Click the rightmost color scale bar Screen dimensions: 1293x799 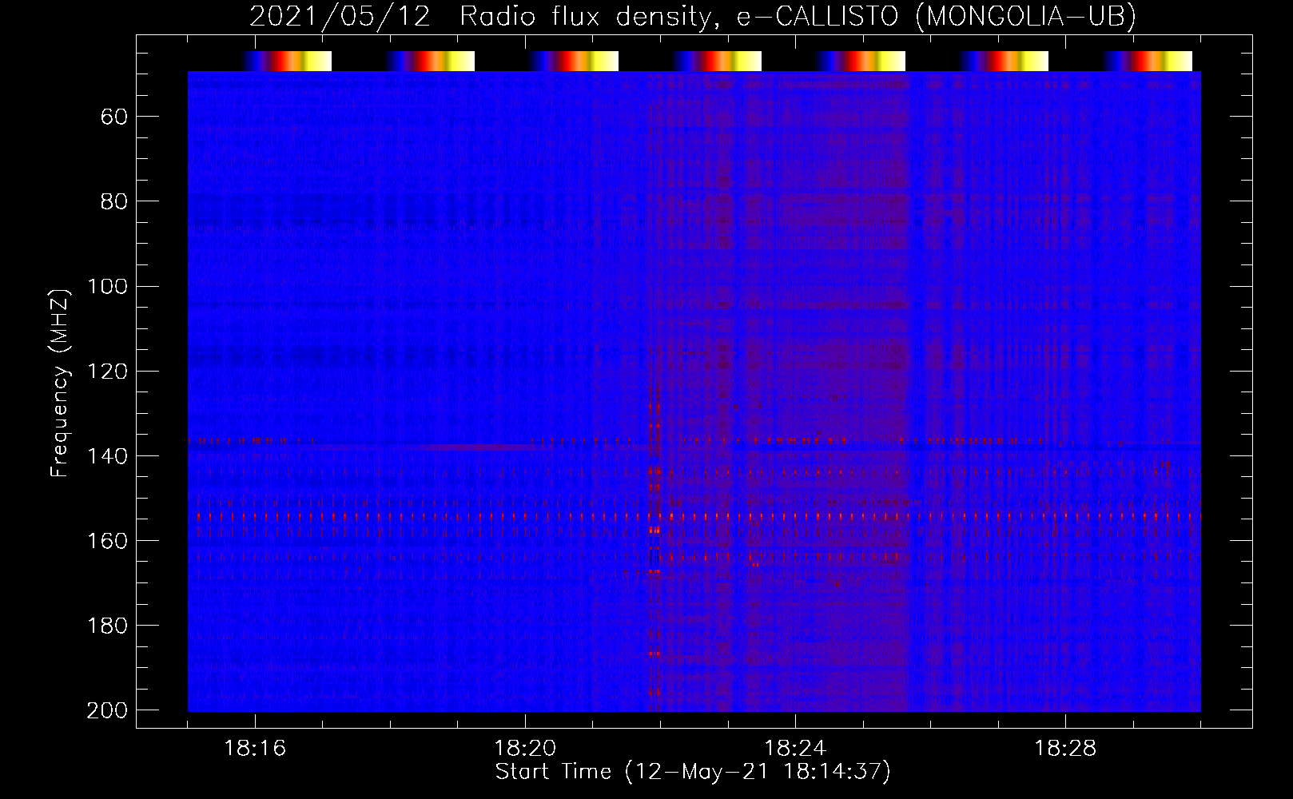click(x=1148, y=62)
